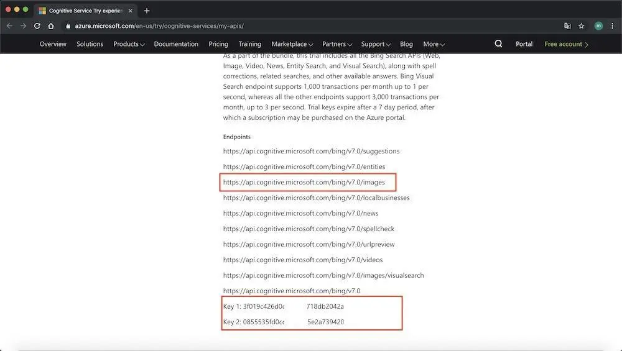
Task: Click the macOS green fullscreen button
Action: [x=26, y=9]
